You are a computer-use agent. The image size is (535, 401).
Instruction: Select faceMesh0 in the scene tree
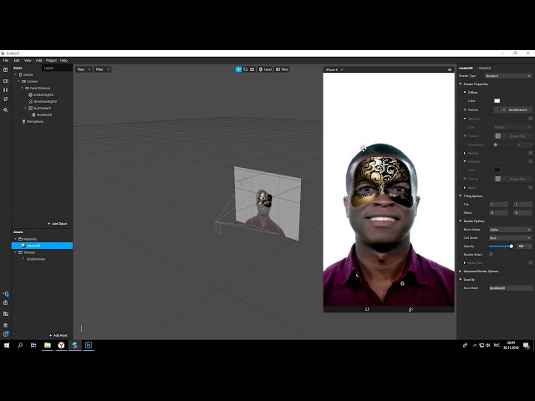(x=42, y=114)
